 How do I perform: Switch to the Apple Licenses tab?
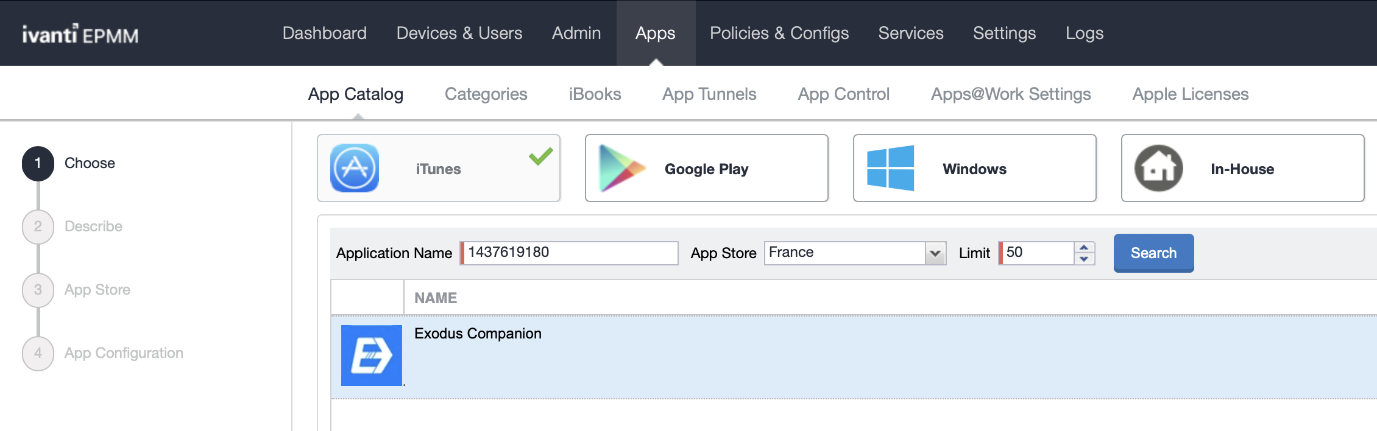[1191, 94]
